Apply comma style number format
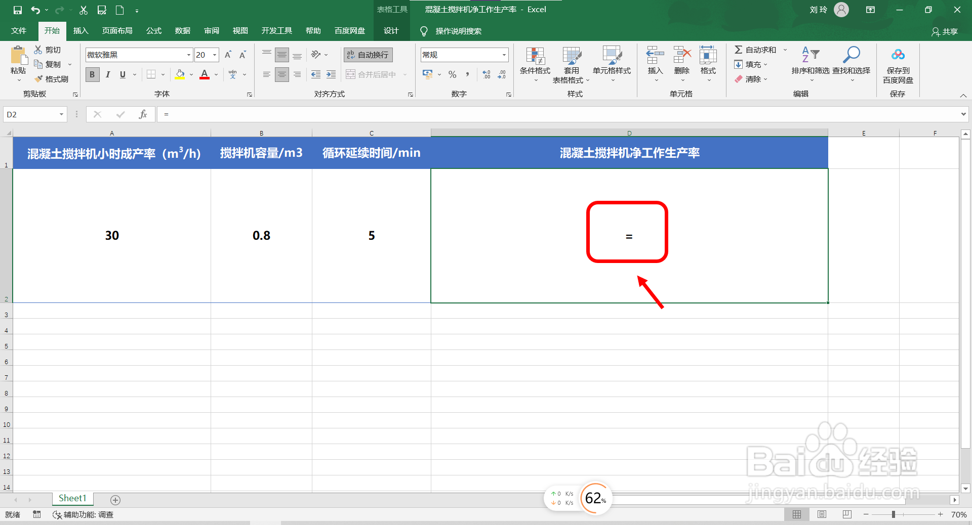The width and height of the screenshot is (972, 525). [467, 74]
